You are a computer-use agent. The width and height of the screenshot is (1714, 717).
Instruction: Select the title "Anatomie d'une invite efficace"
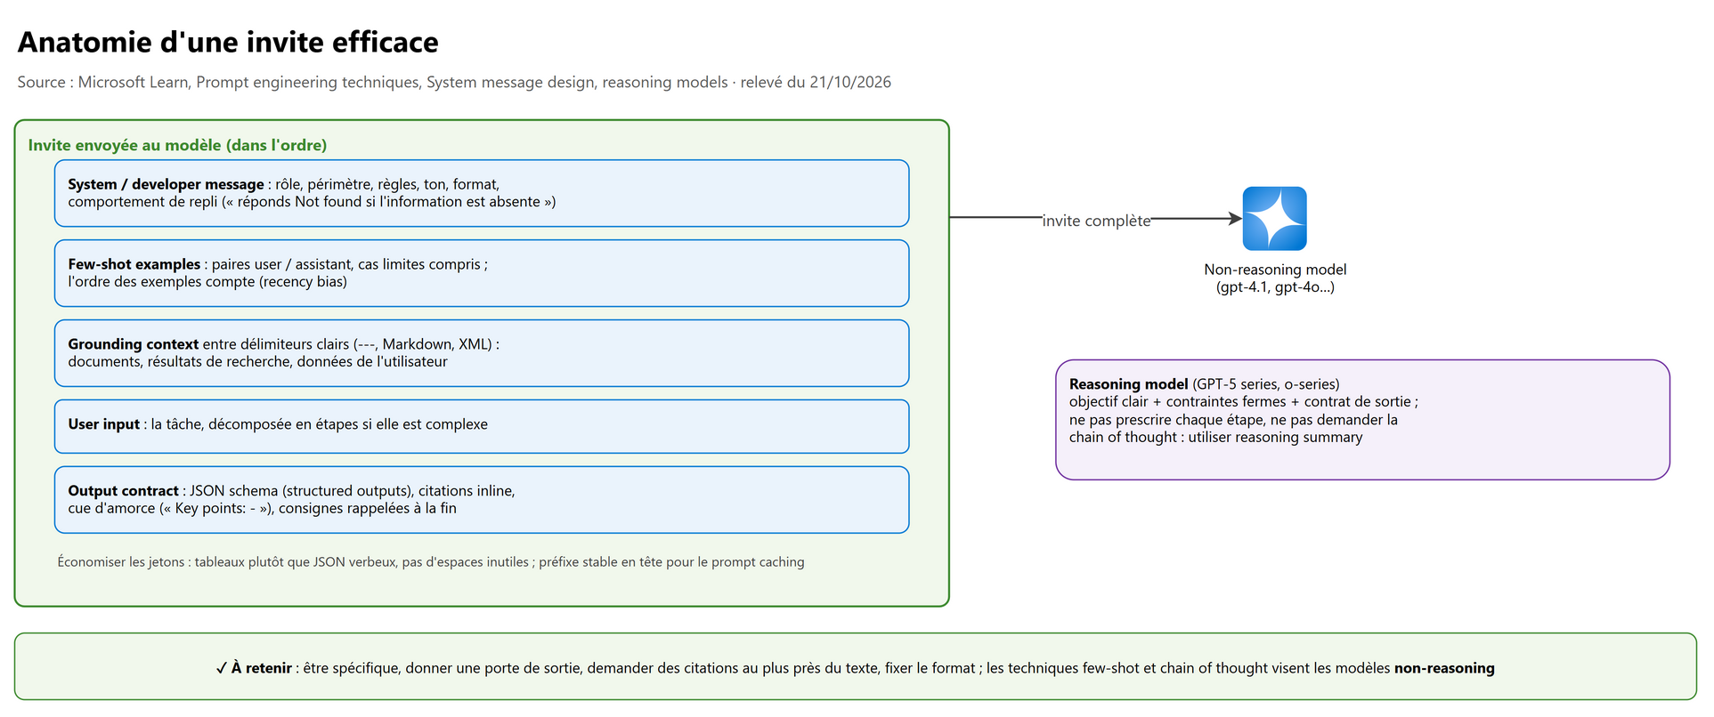[228, 43]
